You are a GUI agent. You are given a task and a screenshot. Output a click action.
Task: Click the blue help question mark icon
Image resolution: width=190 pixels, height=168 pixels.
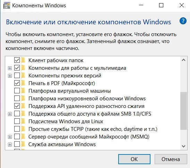[x=183, y=21]
